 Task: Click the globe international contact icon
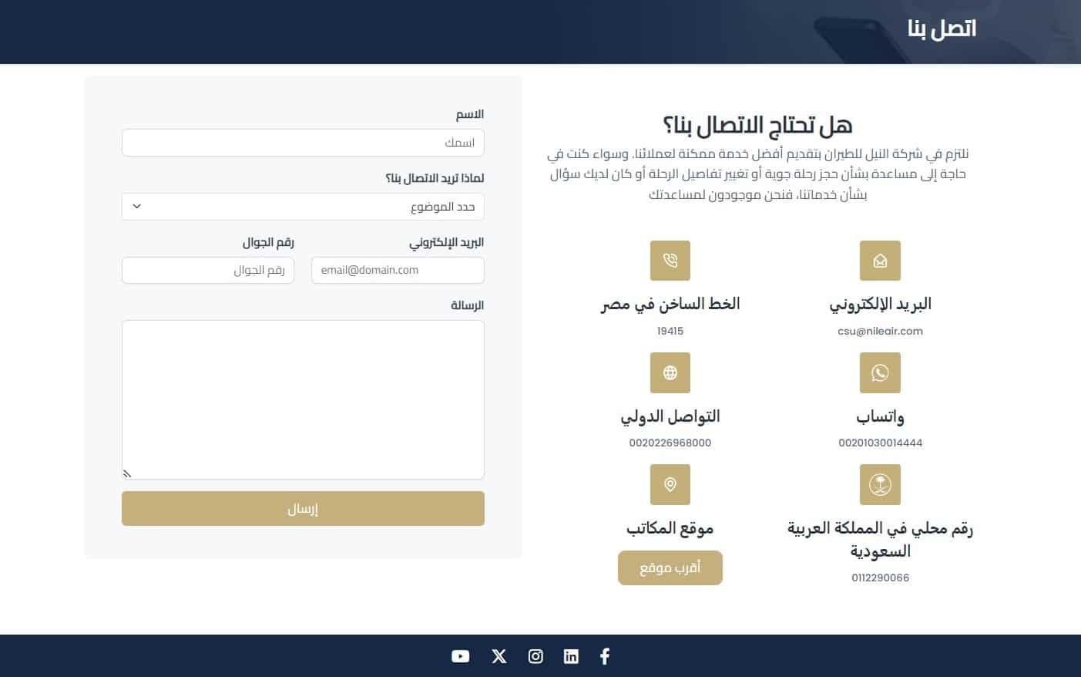click(x=670, y=373)
